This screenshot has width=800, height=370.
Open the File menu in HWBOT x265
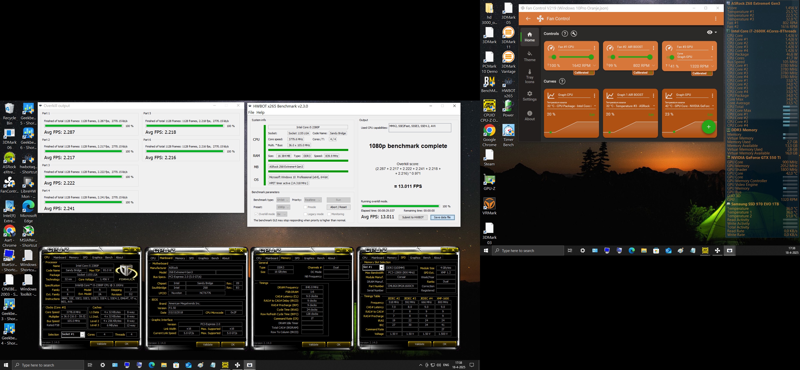point(251,113)
